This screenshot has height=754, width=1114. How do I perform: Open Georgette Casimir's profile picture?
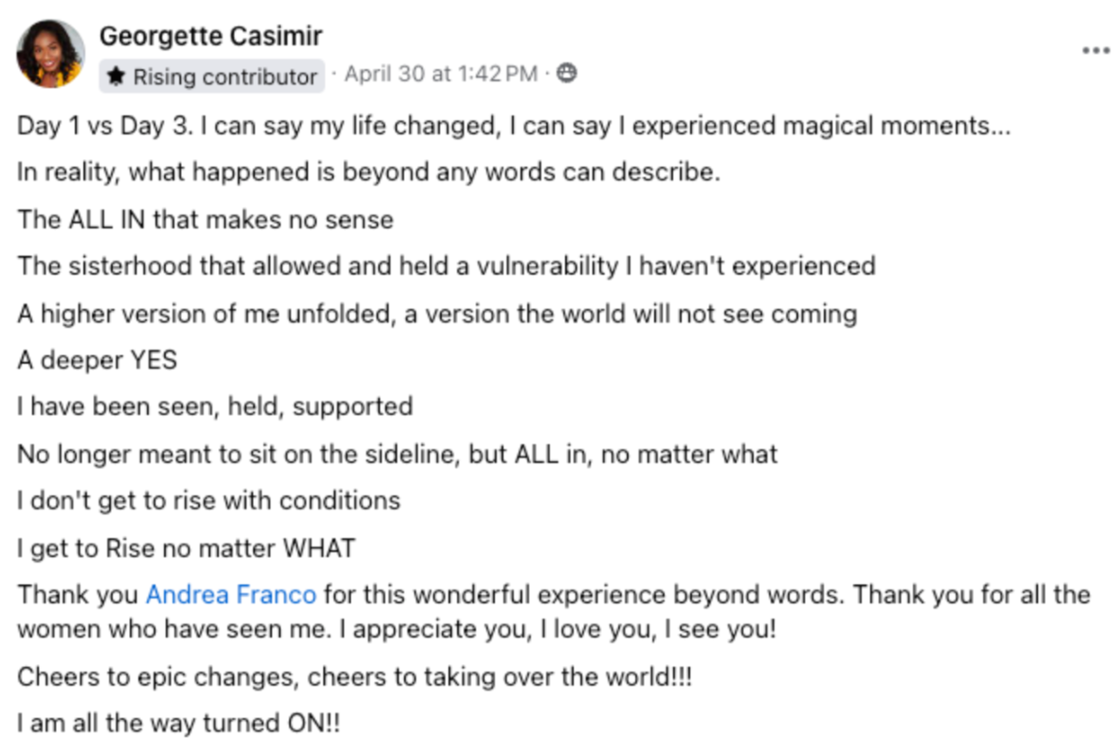coord(50,54)
